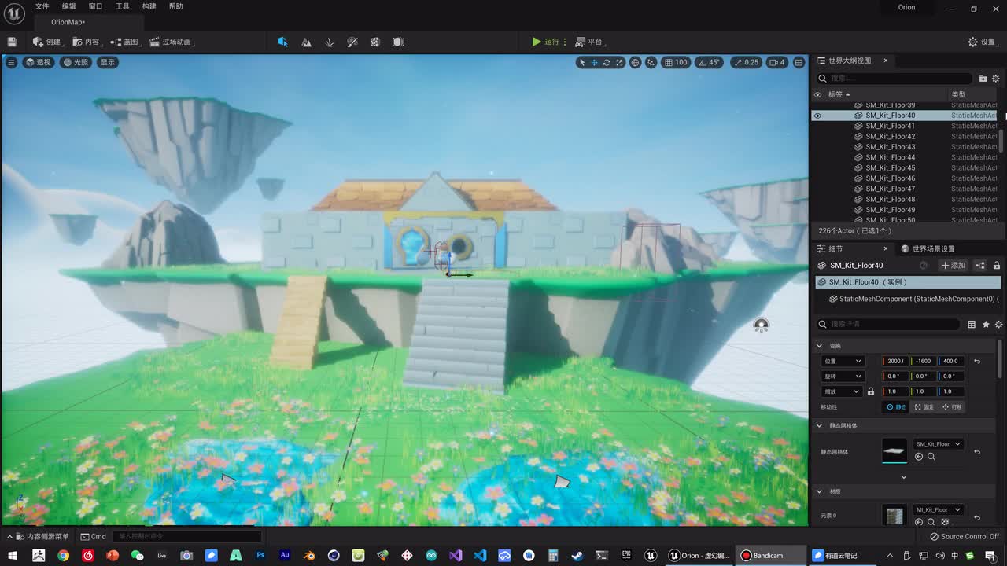Viewport: 1007px width, 566px height.
Task: Open the location (位置) type dropdown
Action: click(843, 361)
